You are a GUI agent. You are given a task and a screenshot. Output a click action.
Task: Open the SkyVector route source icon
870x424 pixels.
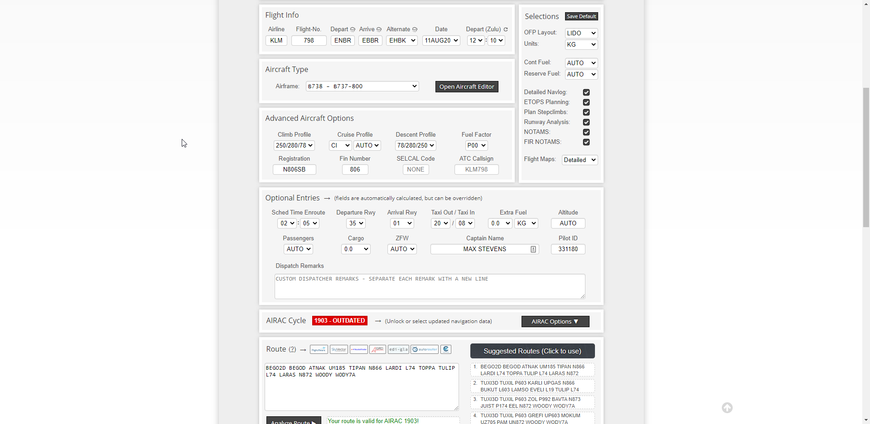[339, 349]
